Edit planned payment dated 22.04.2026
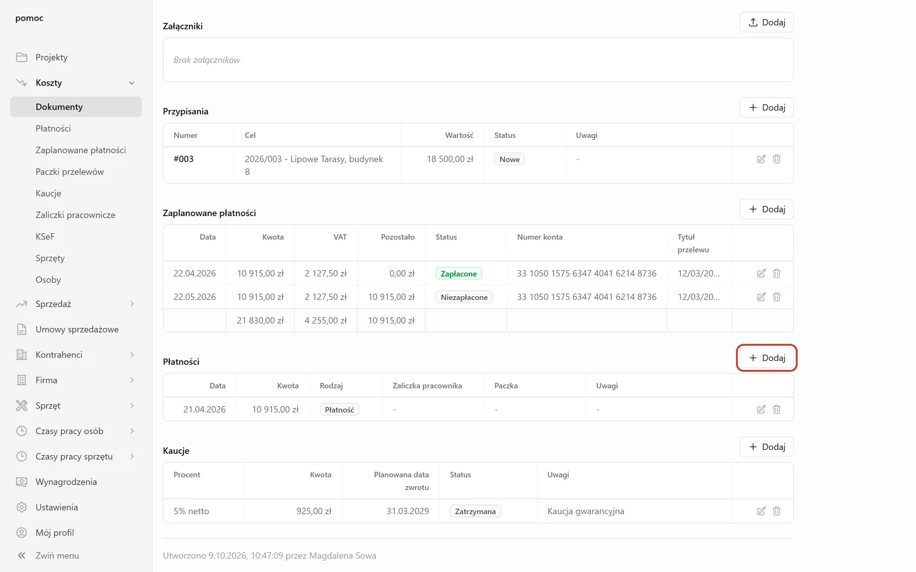Viewport: 916px width, 572px height. tap(761, 273)
